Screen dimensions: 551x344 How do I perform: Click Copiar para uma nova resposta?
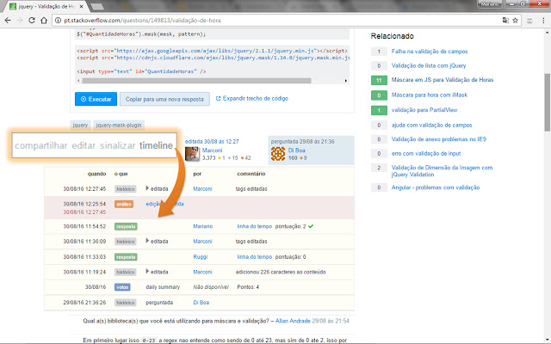point(164,99)
